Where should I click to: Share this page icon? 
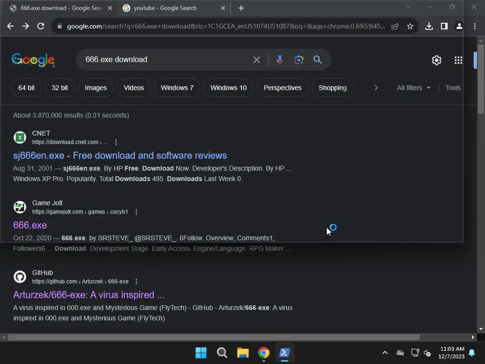(395, 27)
